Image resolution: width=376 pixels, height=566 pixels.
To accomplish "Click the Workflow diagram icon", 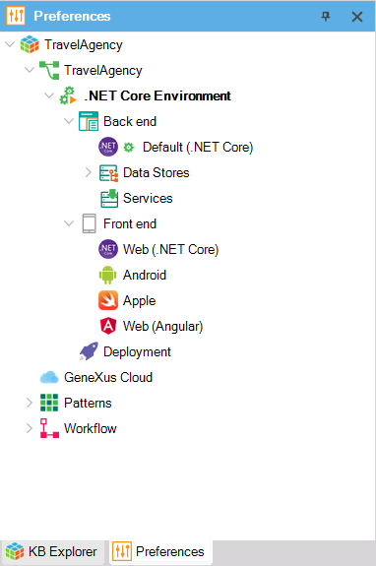I will tap(49, 428).
